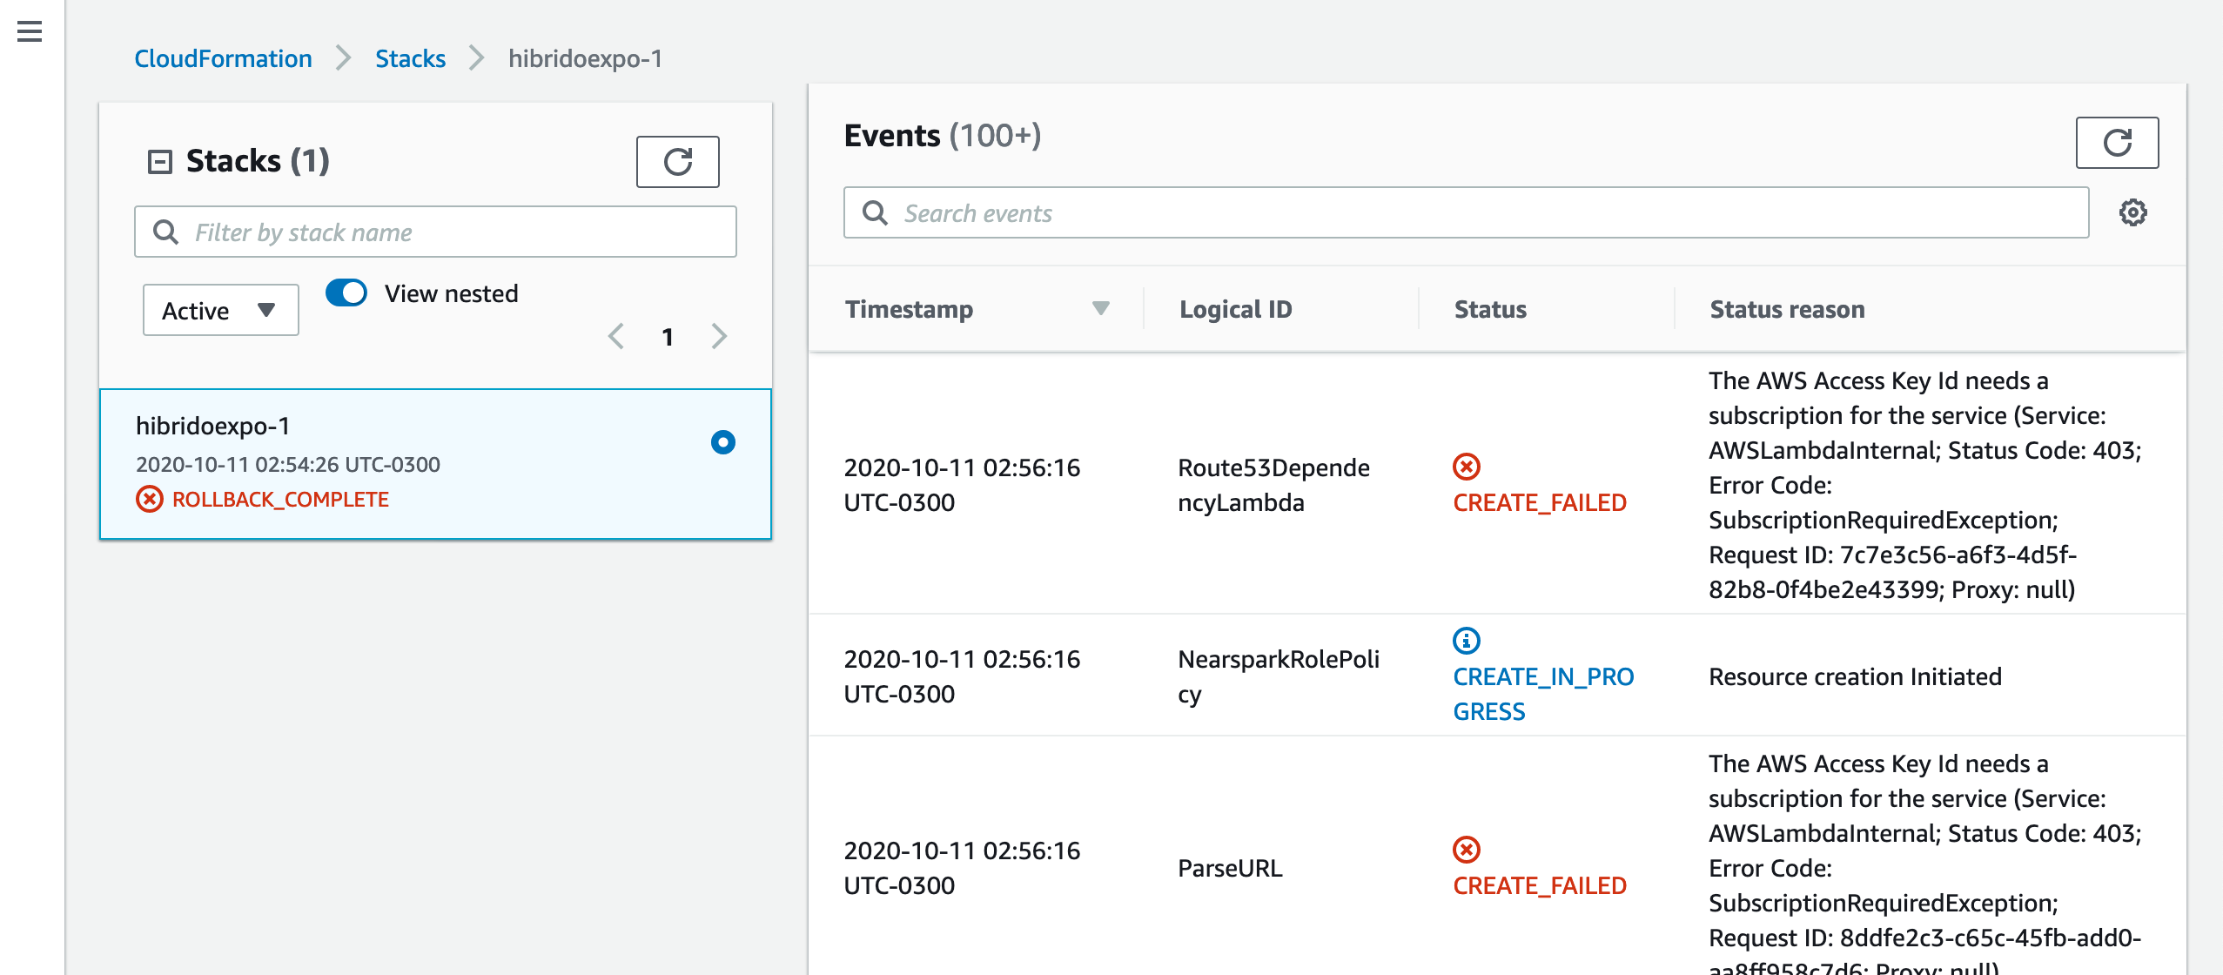Screen dimensions: 2223x975
Task: Sort events by Timestamp arrow
Action: coord(1101,308)
